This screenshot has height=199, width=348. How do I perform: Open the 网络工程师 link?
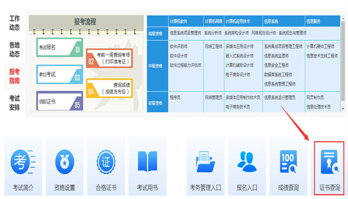coord(213,46)
